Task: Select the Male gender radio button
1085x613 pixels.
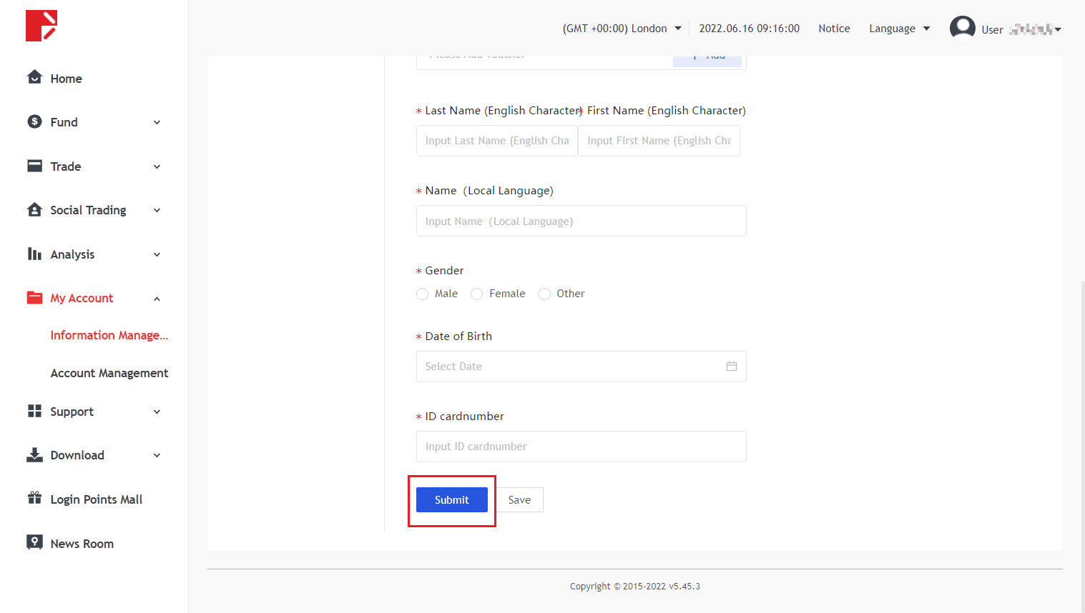Action: 423,294
